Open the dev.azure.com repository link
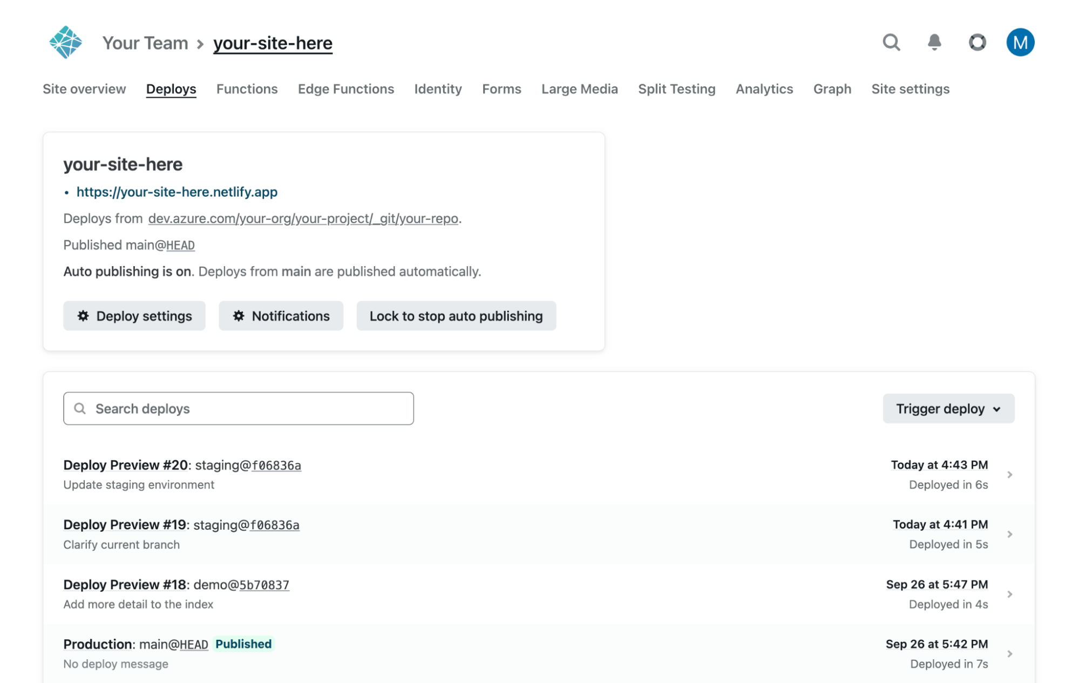 coord(303,219)
